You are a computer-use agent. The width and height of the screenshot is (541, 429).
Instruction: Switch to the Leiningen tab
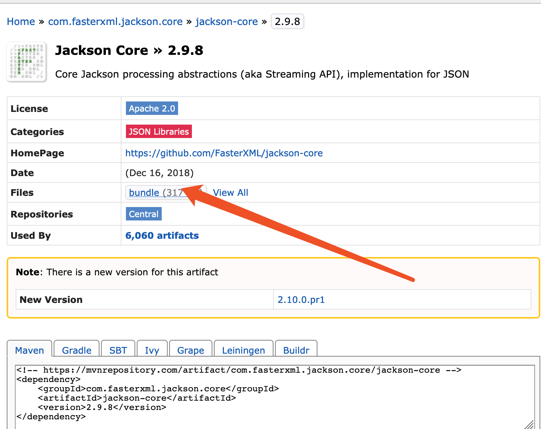pos(244,350)
